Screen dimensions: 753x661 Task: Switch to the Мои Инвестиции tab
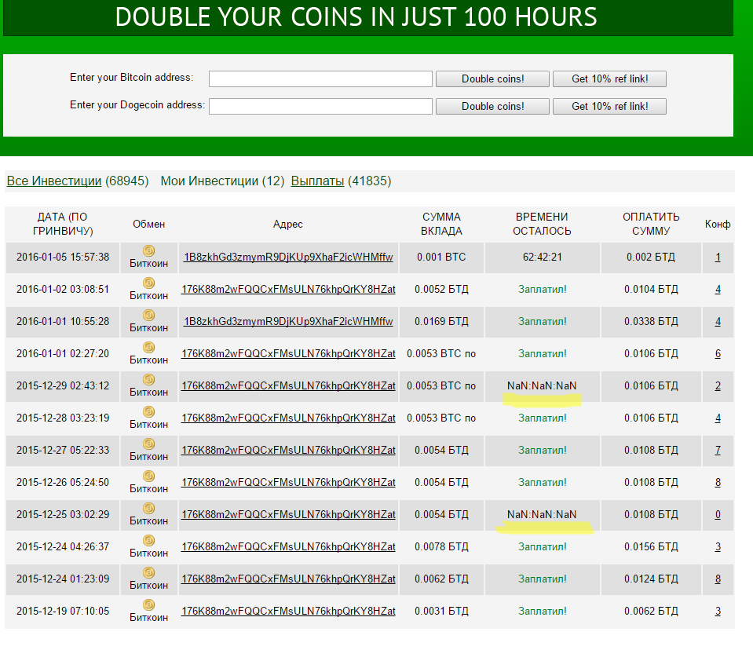(209, 181)
